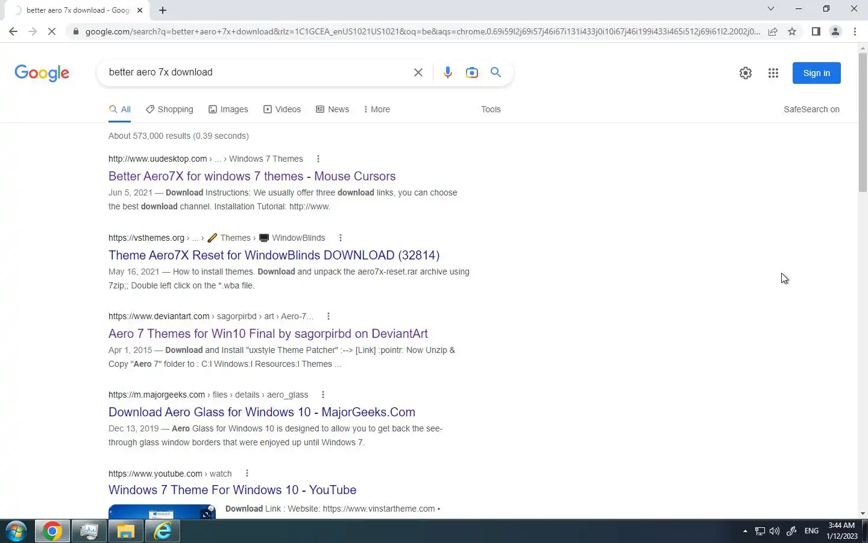Open Aero 7 Themes for Win10 DeviantArt link
The height and width of the screenshot is (543, 868).
pyautogui.click(x=268, y=334)
